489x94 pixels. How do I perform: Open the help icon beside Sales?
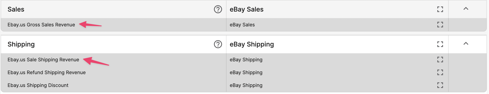pos(218,9)
